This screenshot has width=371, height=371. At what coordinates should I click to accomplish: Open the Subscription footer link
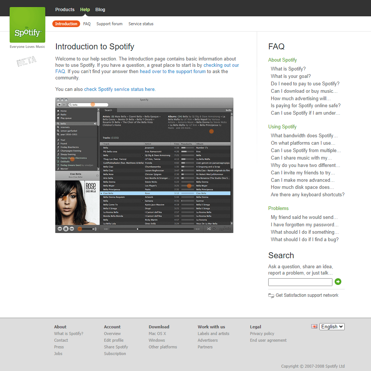[x=115, y=354]
